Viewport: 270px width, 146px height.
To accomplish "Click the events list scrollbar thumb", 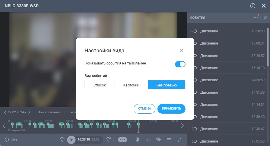I will (268, 47).
